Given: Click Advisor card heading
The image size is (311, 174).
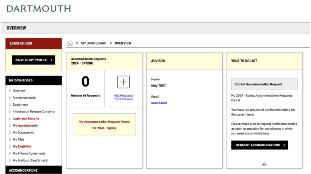Looking at the screenshot, I should 158,61.
